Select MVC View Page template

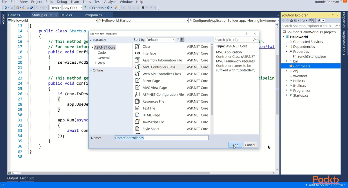click(x=172, y=87)
